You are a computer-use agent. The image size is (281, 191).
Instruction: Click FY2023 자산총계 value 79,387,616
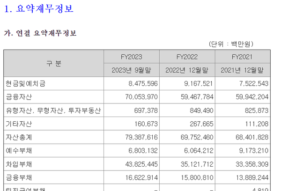pos(140,138)
